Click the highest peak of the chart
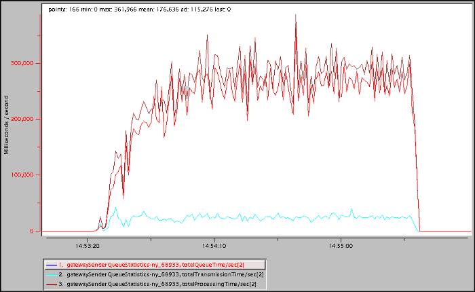Viewport: 475px width, 292px height. (x=296, y=15)
